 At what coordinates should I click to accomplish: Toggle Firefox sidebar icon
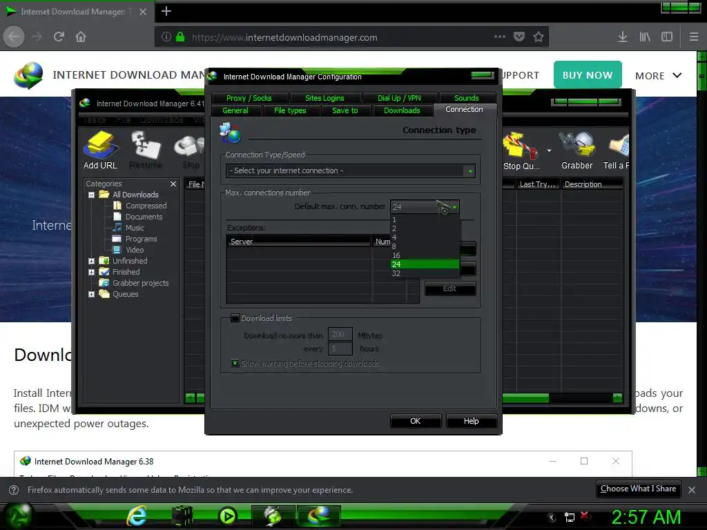(667, 37)
